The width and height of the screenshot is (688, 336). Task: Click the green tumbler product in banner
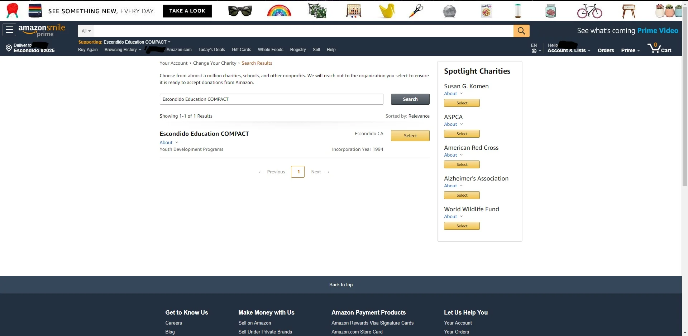point(518,11)
